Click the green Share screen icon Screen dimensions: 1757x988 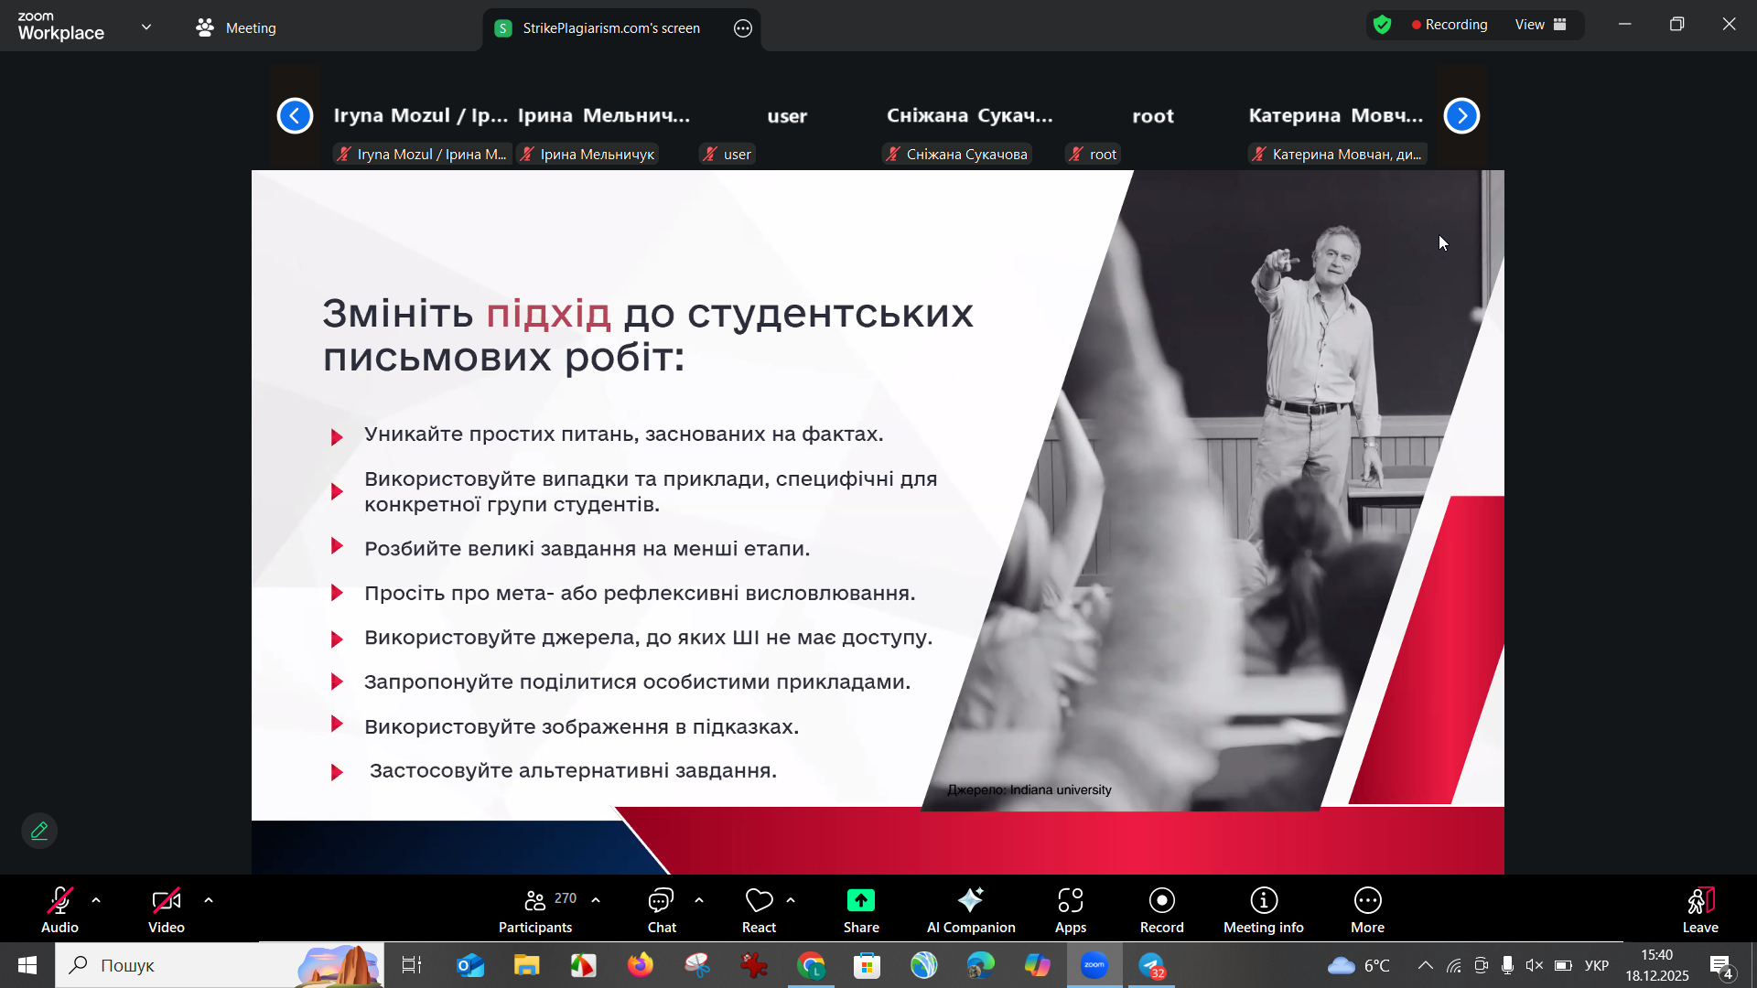point(860,901)
